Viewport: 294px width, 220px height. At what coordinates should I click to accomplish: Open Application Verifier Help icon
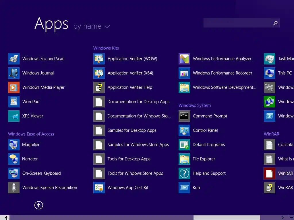pyautogui.click(x=99, y=87)
